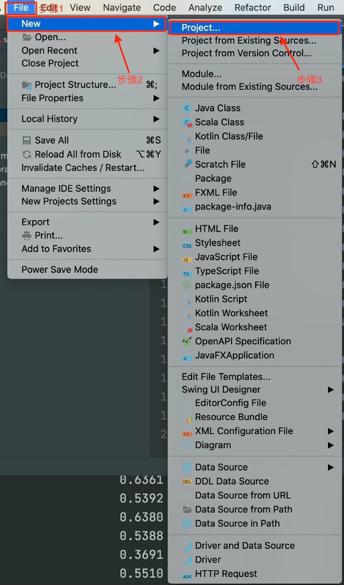
Task: Select the Scala Class icon
Action: click(x=187, y=122)
